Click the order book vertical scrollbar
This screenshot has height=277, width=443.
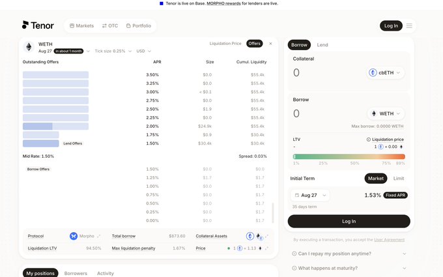pyautogui.click(x=272, y=212)
